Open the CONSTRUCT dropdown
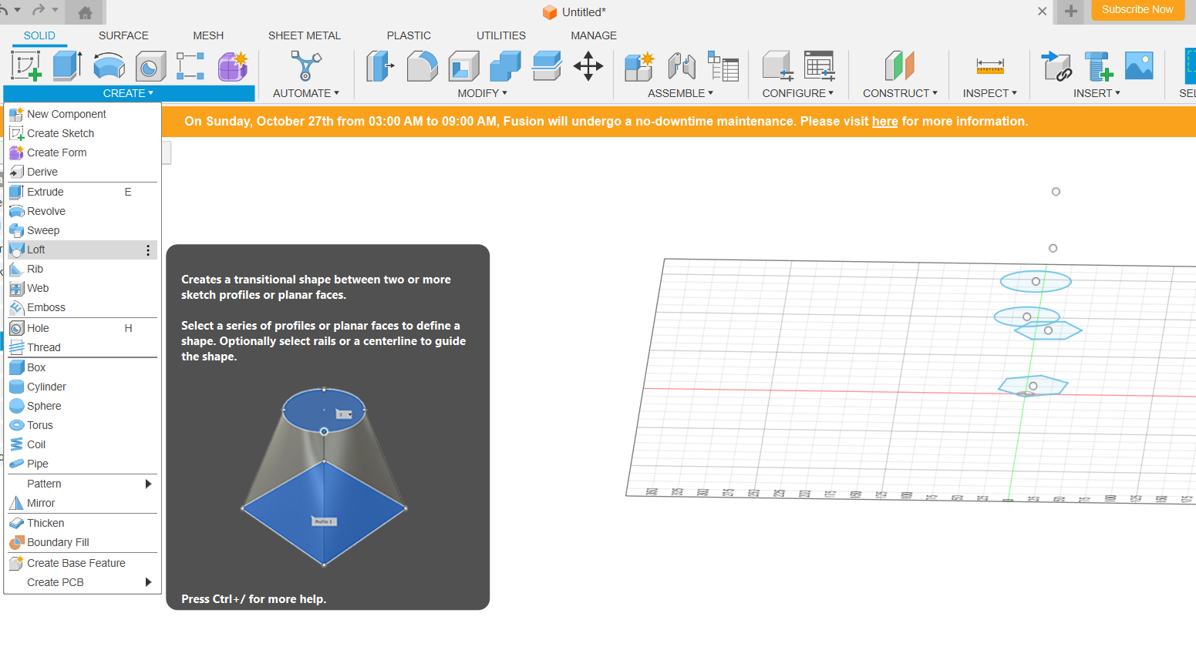 tap(900, 93)
